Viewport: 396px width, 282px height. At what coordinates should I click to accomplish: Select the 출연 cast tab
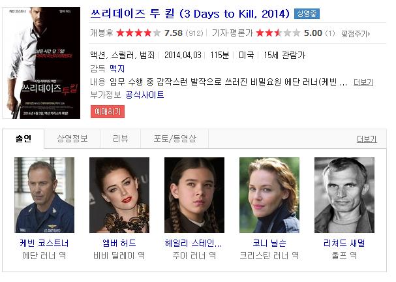tap(23, 138)
